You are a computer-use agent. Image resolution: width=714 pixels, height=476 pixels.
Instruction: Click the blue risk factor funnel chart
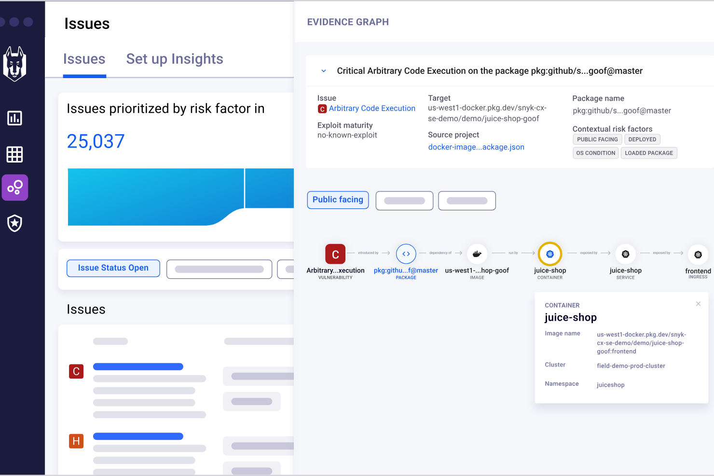click(x=180, y=197)
